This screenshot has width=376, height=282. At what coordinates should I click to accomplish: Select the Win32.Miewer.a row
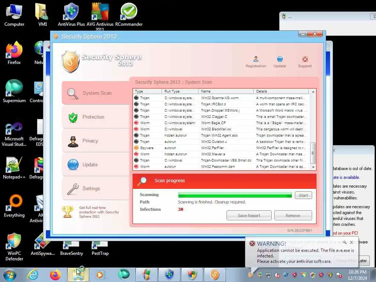221,154
